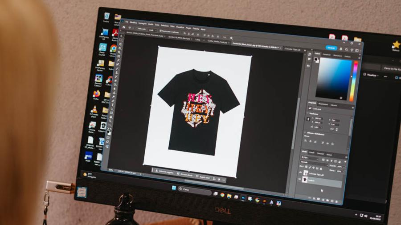This screenshot has height=225, width=401.
Task: Toggle the layer filter on/off switch
Action: pos(345,162)
